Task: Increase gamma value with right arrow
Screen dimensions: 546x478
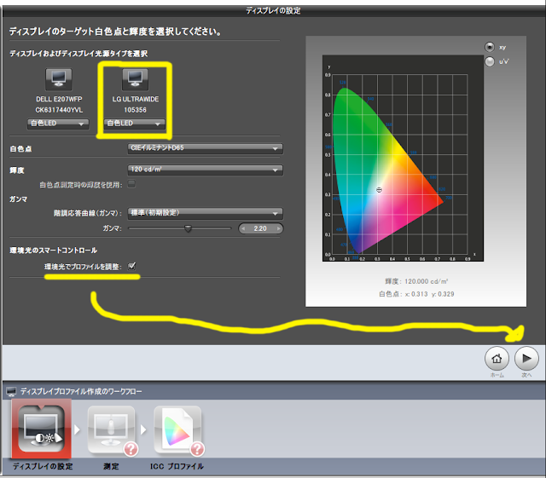Action: click(278, 228)
